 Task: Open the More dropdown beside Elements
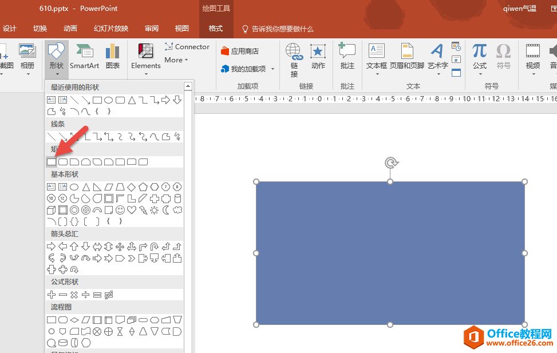click(x=177, y=60)
